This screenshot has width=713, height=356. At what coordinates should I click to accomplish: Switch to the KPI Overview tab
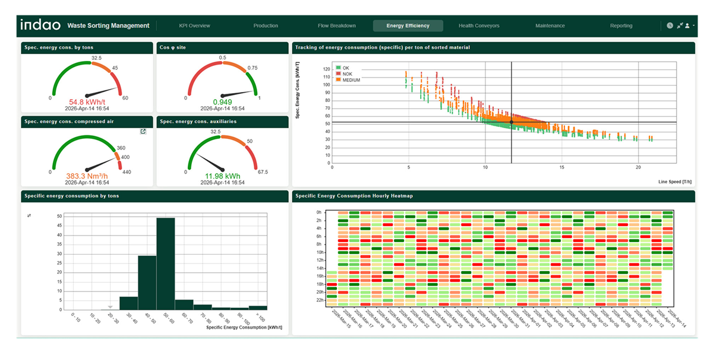point(194,26)
